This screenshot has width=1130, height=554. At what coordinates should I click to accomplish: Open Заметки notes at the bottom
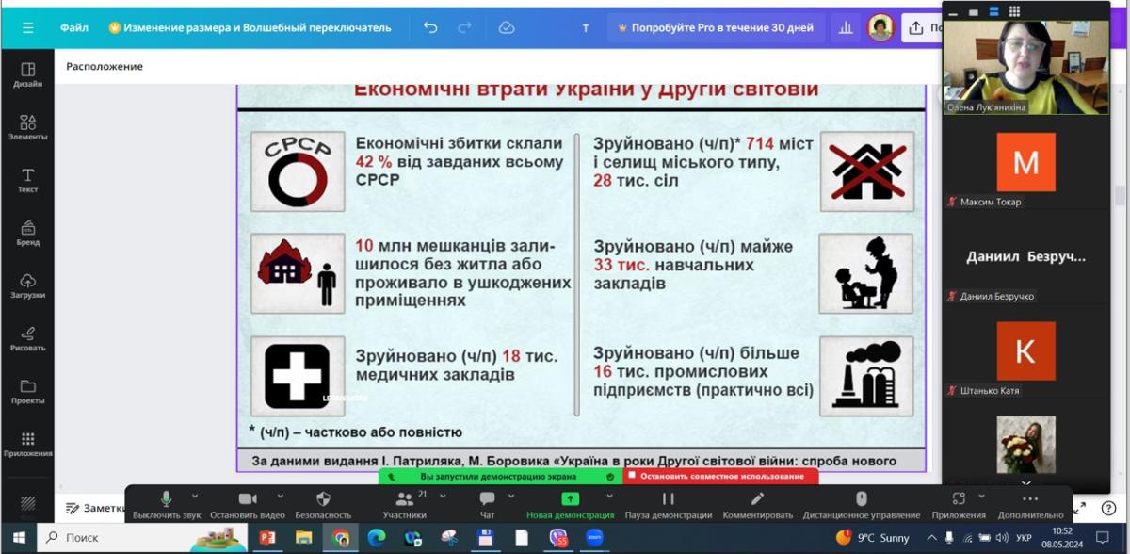pyautogui.click(x=95, y=508)
